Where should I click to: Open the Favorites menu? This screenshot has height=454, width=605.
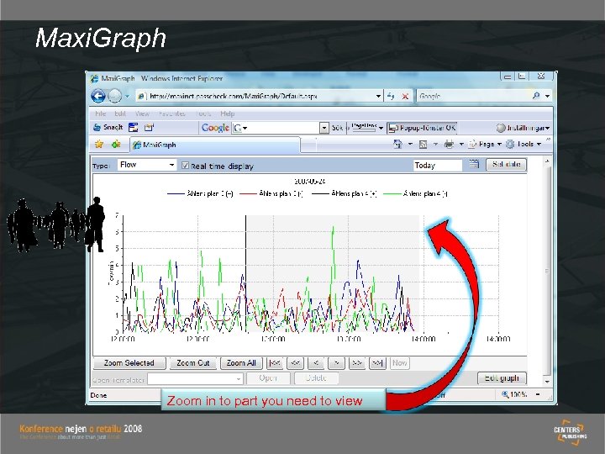click(x=172, y=113)
